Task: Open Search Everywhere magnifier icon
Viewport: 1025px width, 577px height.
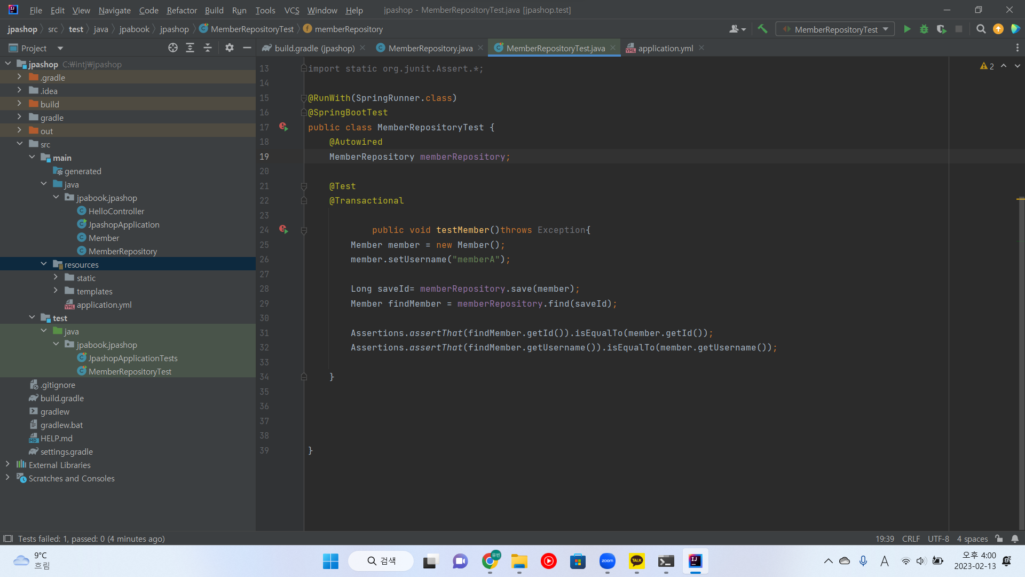Action: point(981,29)
